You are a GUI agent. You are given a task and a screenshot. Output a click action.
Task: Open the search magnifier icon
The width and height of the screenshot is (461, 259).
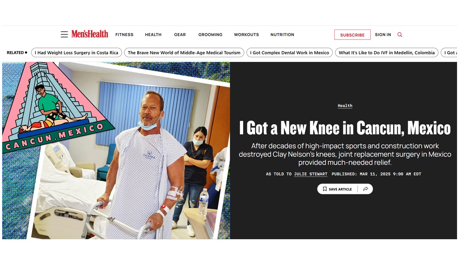coord(400,35)
